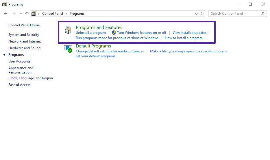
Task: Open the recent locations dropdown arrow
Action: point(21,13)
